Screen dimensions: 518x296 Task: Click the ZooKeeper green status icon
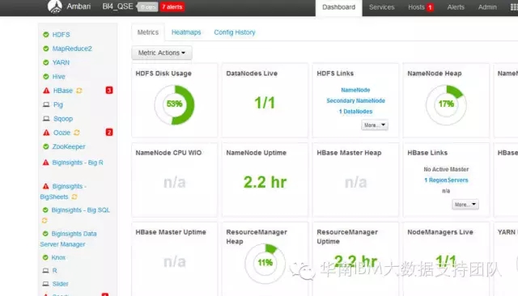tap(46, 146)
